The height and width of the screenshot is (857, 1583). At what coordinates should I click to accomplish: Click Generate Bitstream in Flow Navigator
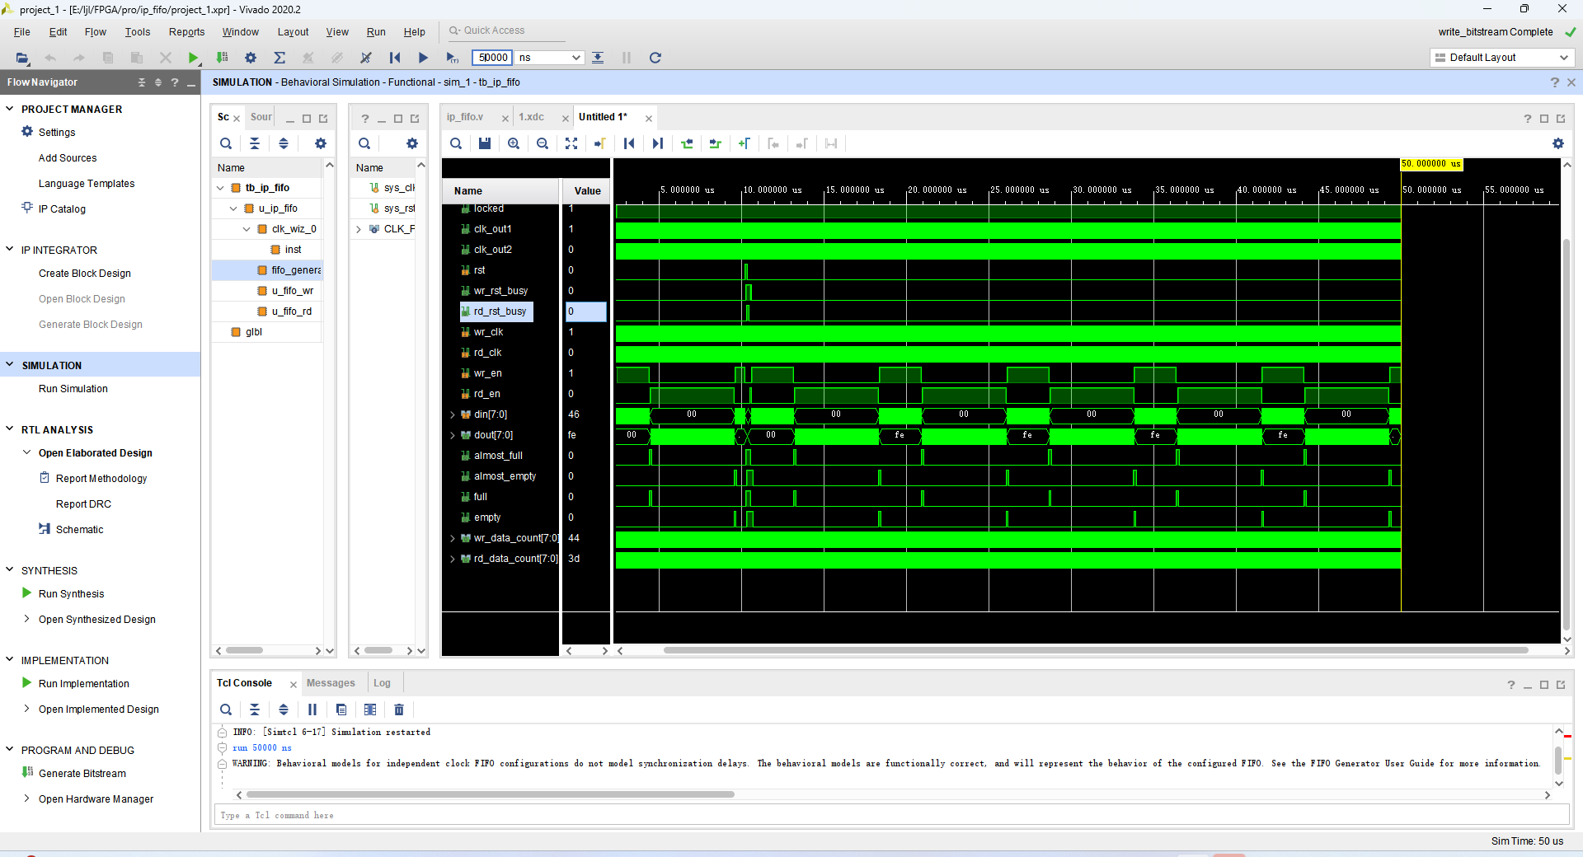82,773
